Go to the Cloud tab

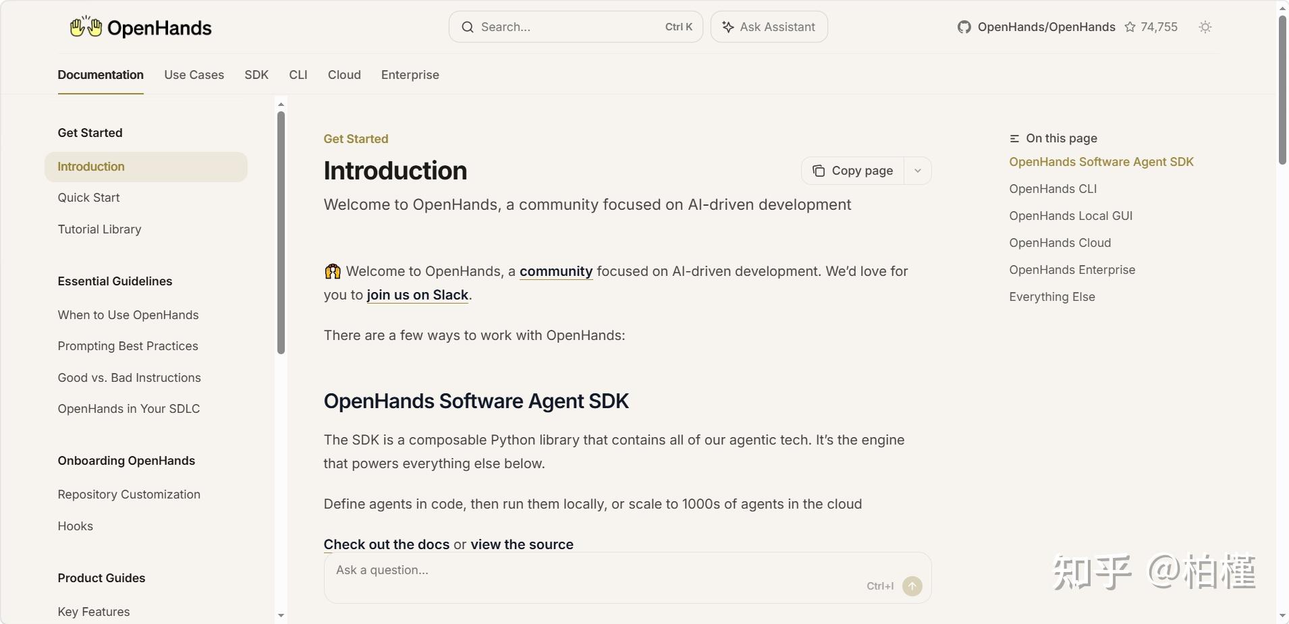coord(344,75)
